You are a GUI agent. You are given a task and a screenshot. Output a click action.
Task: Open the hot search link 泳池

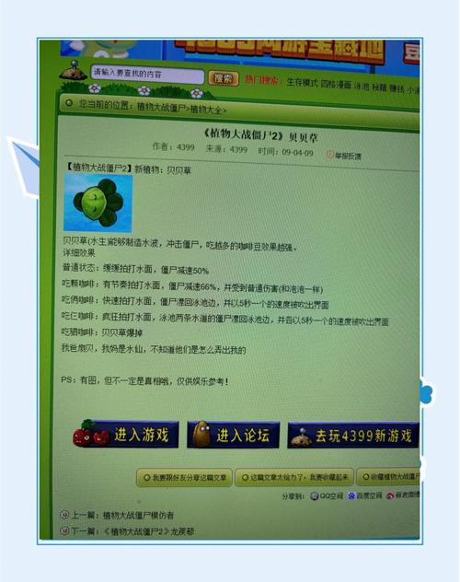pos(362,87)
